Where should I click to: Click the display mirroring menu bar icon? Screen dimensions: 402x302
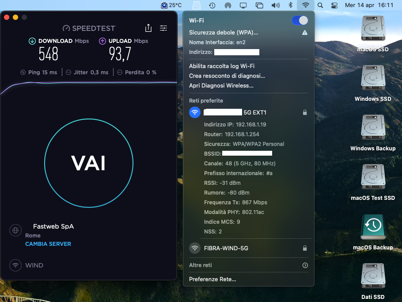pos(243,5)
